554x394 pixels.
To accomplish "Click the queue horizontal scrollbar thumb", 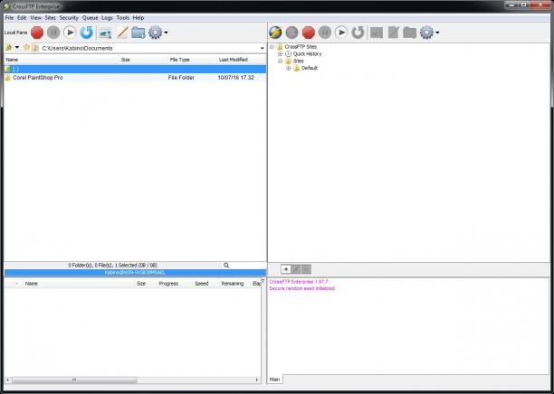I will (x=74, y=380).
